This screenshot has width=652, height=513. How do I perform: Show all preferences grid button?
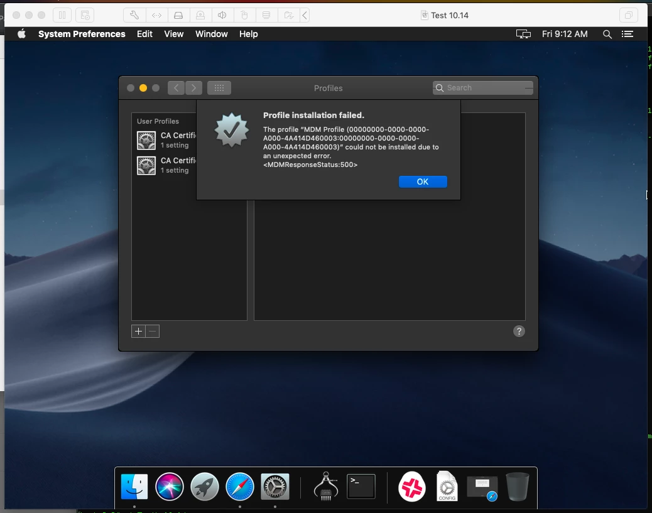point(219,88)
